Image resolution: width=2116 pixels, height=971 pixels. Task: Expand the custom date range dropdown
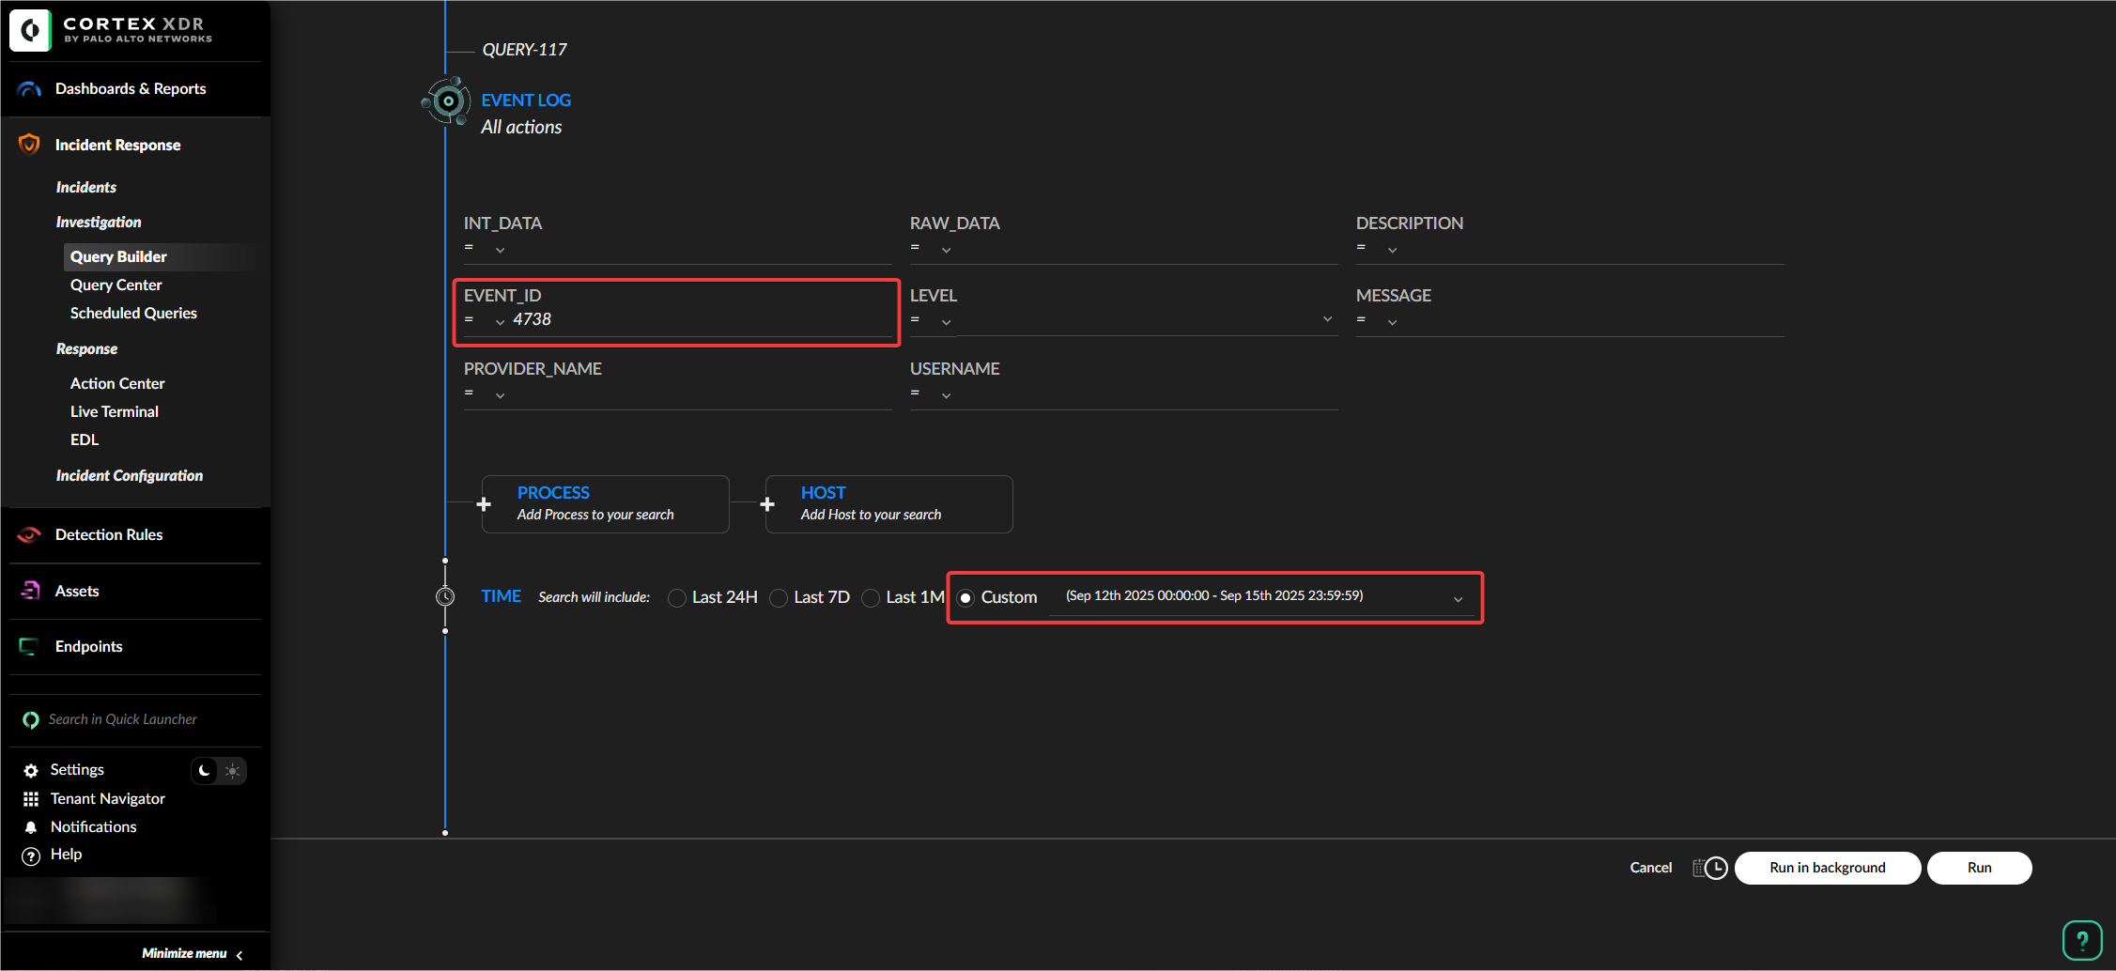1458,599
